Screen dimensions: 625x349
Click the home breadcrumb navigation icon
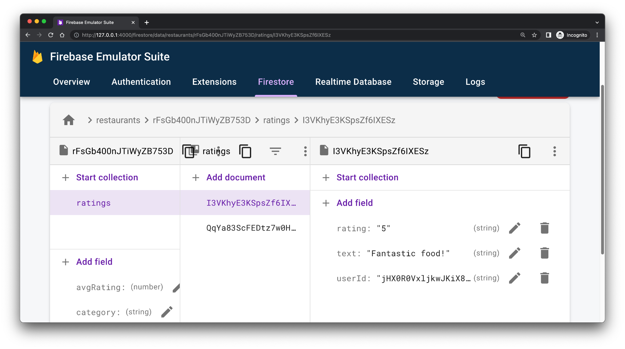pos(68,120)
